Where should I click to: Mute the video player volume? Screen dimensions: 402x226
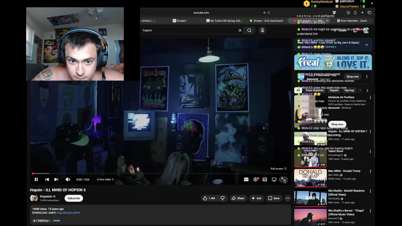tap(68, 180)
